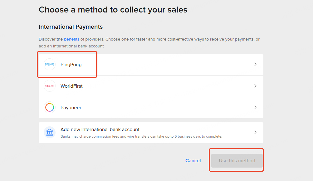The image size is (313, 181).
Task: Expand the PingPong row chevron arrow
Action: 255,64
